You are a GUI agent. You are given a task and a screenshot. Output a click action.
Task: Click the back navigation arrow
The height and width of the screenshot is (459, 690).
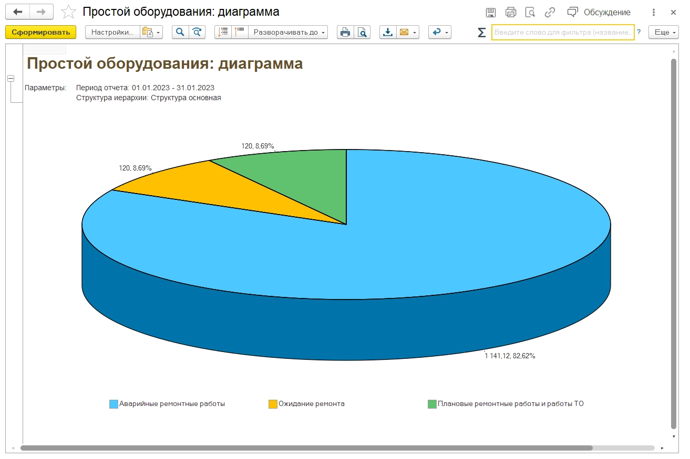tap(18, 12)
